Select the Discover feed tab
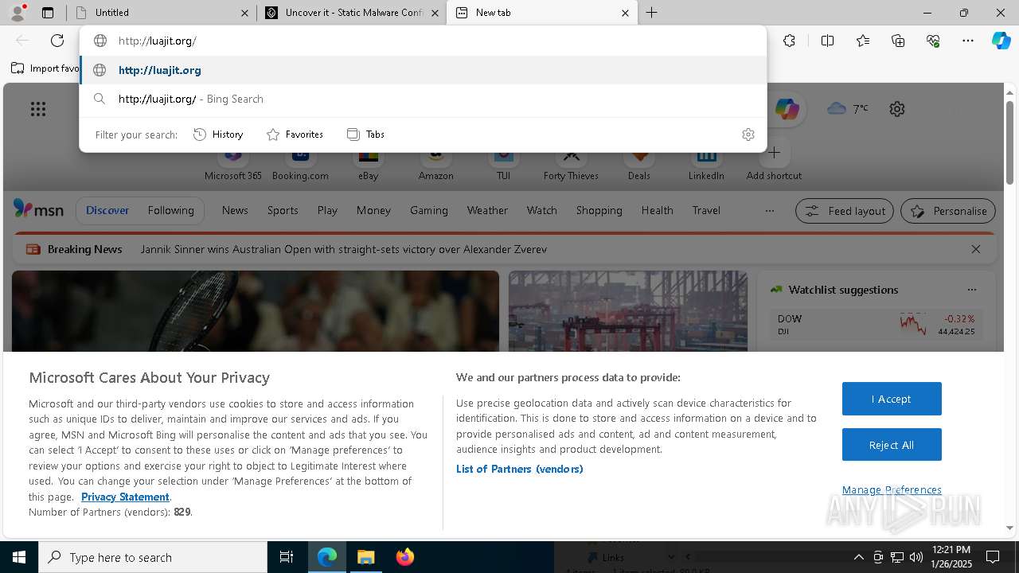The image size is (1019, 573). coord(107,211)
